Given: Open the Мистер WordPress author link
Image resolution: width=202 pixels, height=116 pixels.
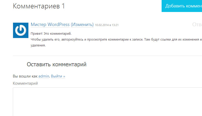Looking at the screenshot, I should [50, 24].
